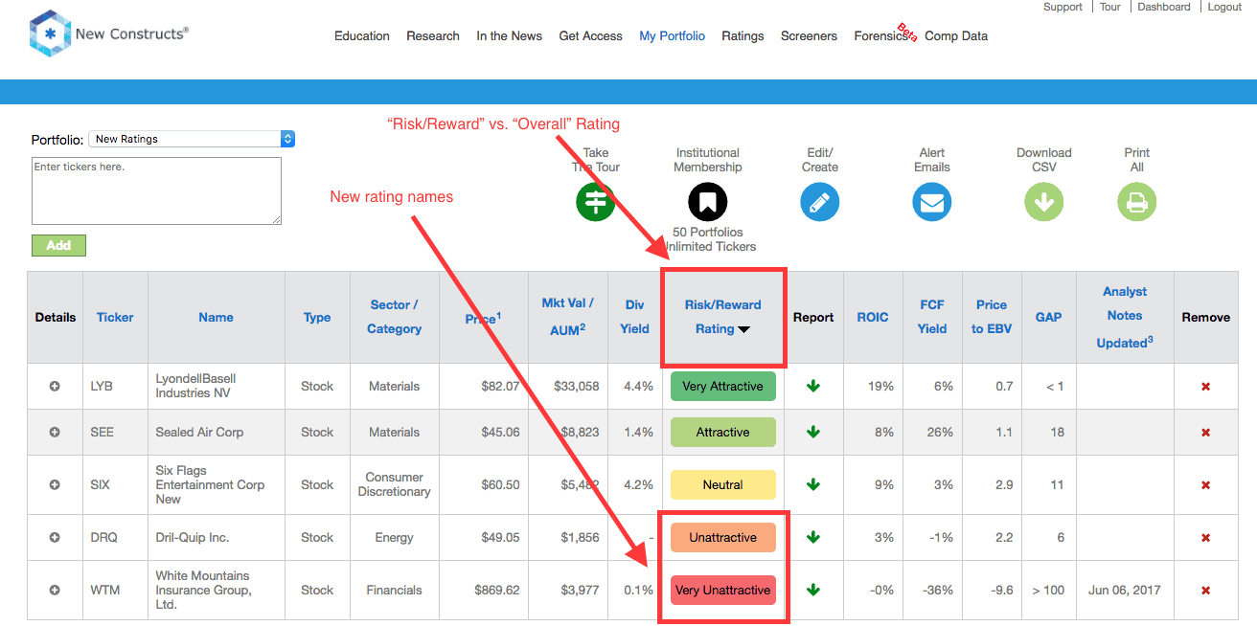Select the ticker text LYB
This screenshot has height=626, width=1257.
click(102, 386)
